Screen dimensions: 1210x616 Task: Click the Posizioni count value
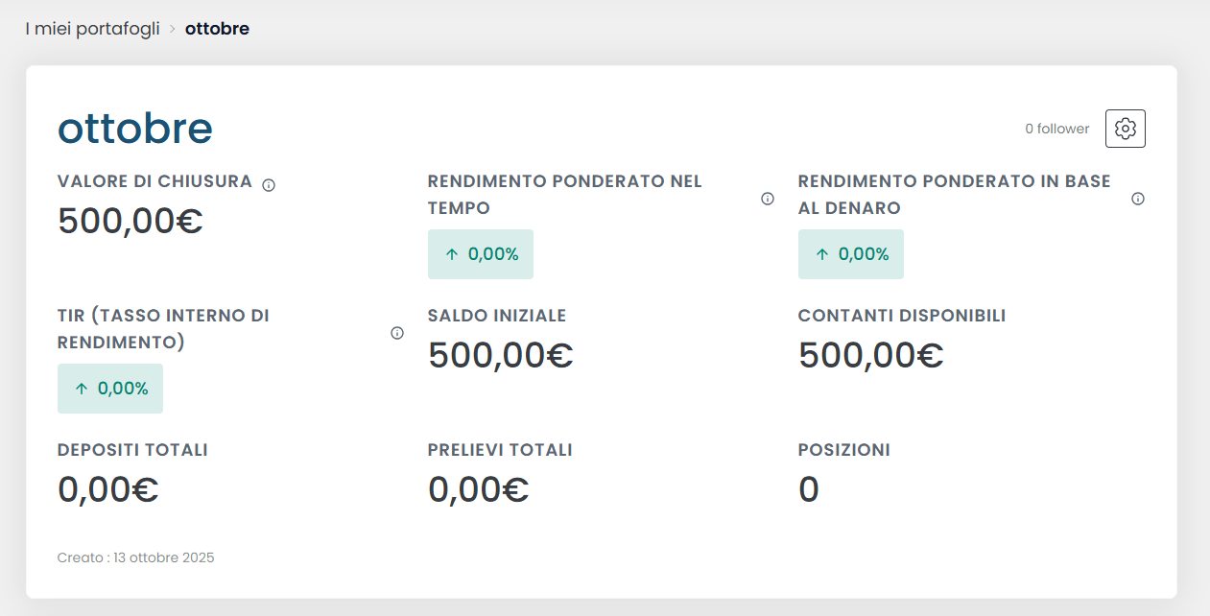click(809, 489)
